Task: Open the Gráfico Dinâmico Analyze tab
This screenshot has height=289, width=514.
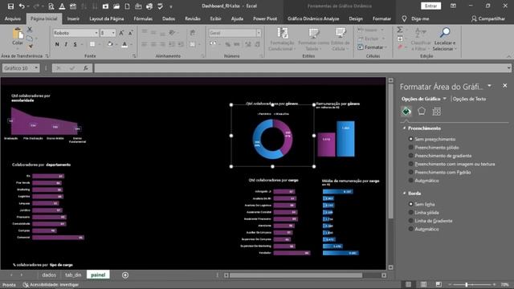Action: [313, 18]
